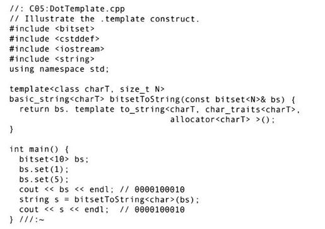
Task: Click the #include <bitset> line
Action: 52,29
